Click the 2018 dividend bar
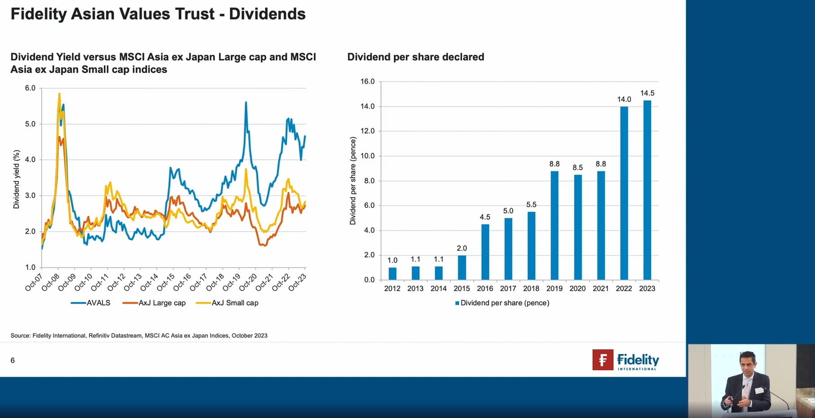Viewport: 815px width, 418px height. click(531, 246)
